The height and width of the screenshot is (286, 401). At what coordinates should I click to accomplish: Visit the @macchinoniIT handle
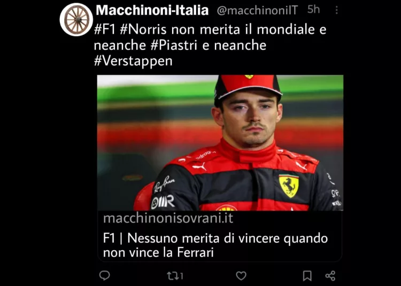coord(257,11)
